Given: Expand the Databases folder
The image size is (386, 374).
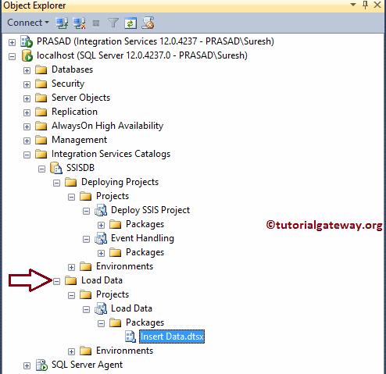Looking at the screenshot, I should [x=27, y=70].
